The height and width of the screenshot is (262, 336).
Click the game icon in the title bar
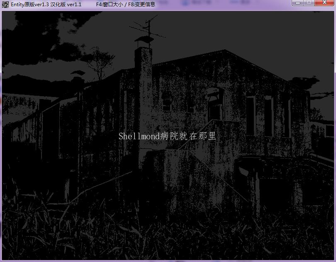[5, 5]
